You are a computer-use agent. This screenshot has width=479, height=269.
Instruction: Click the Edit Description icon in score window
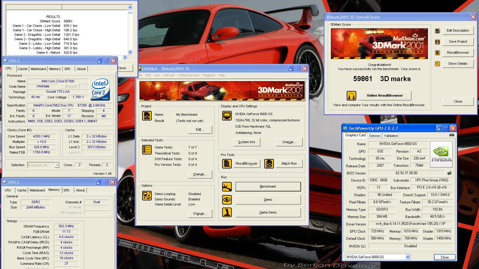(x=437, y=31)
